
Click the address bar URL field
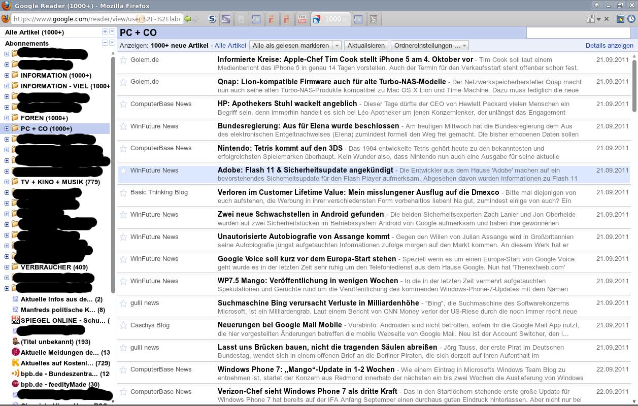point(96,19)
